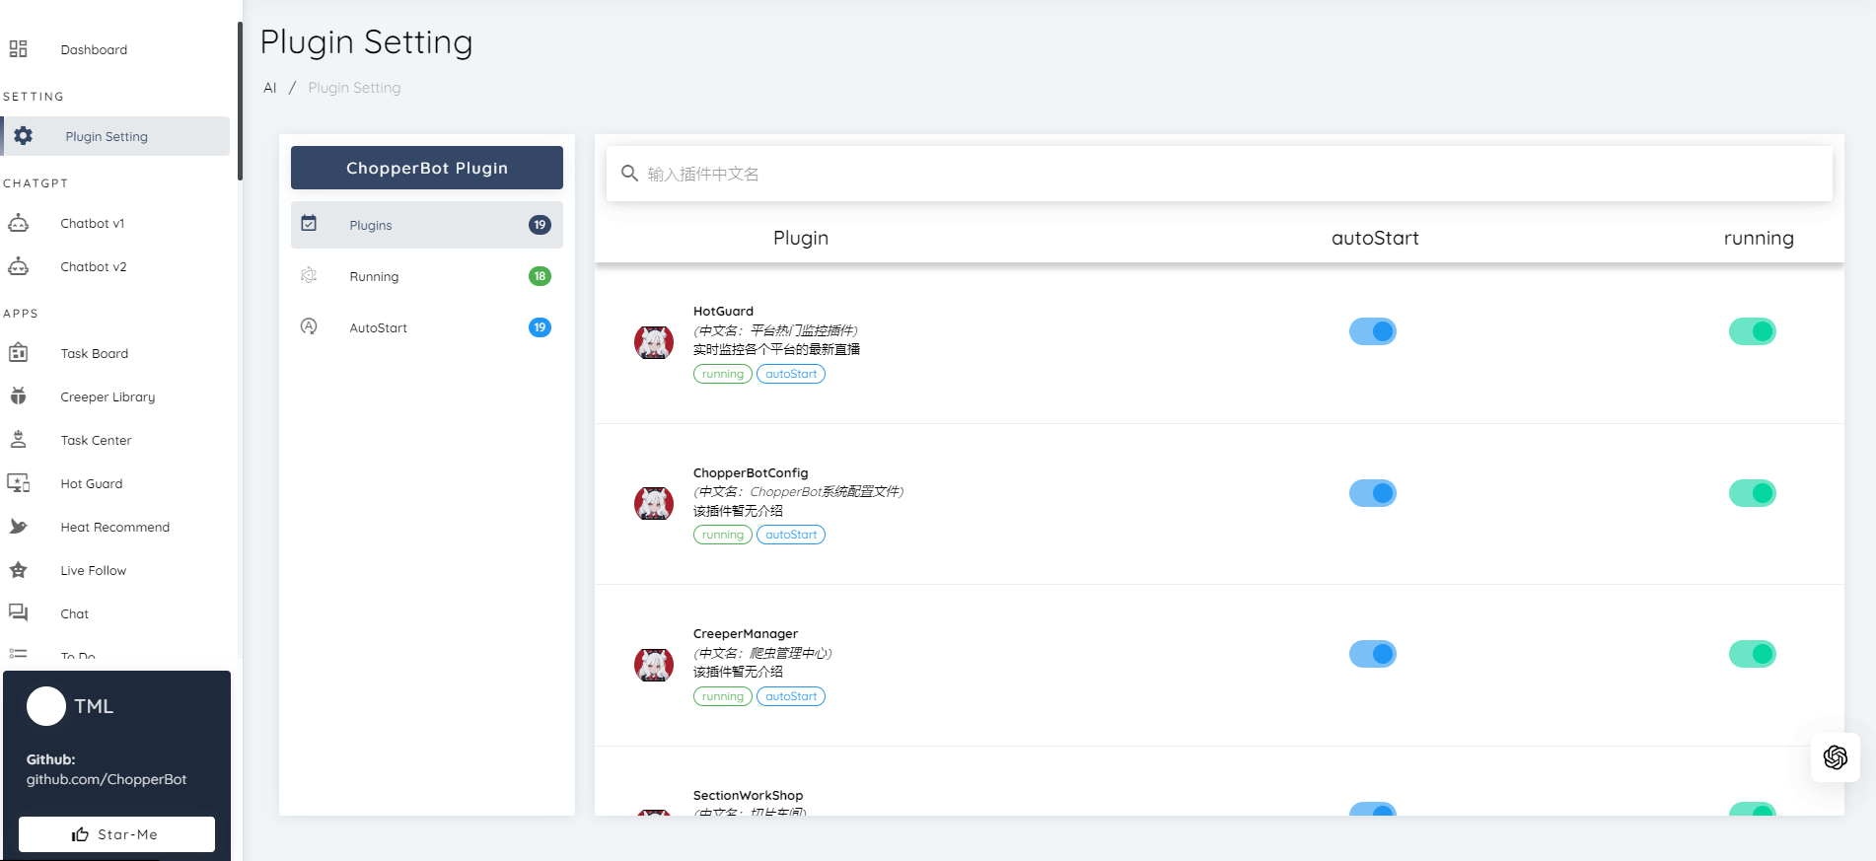Disable autoStart for HotGuard

1372,331
